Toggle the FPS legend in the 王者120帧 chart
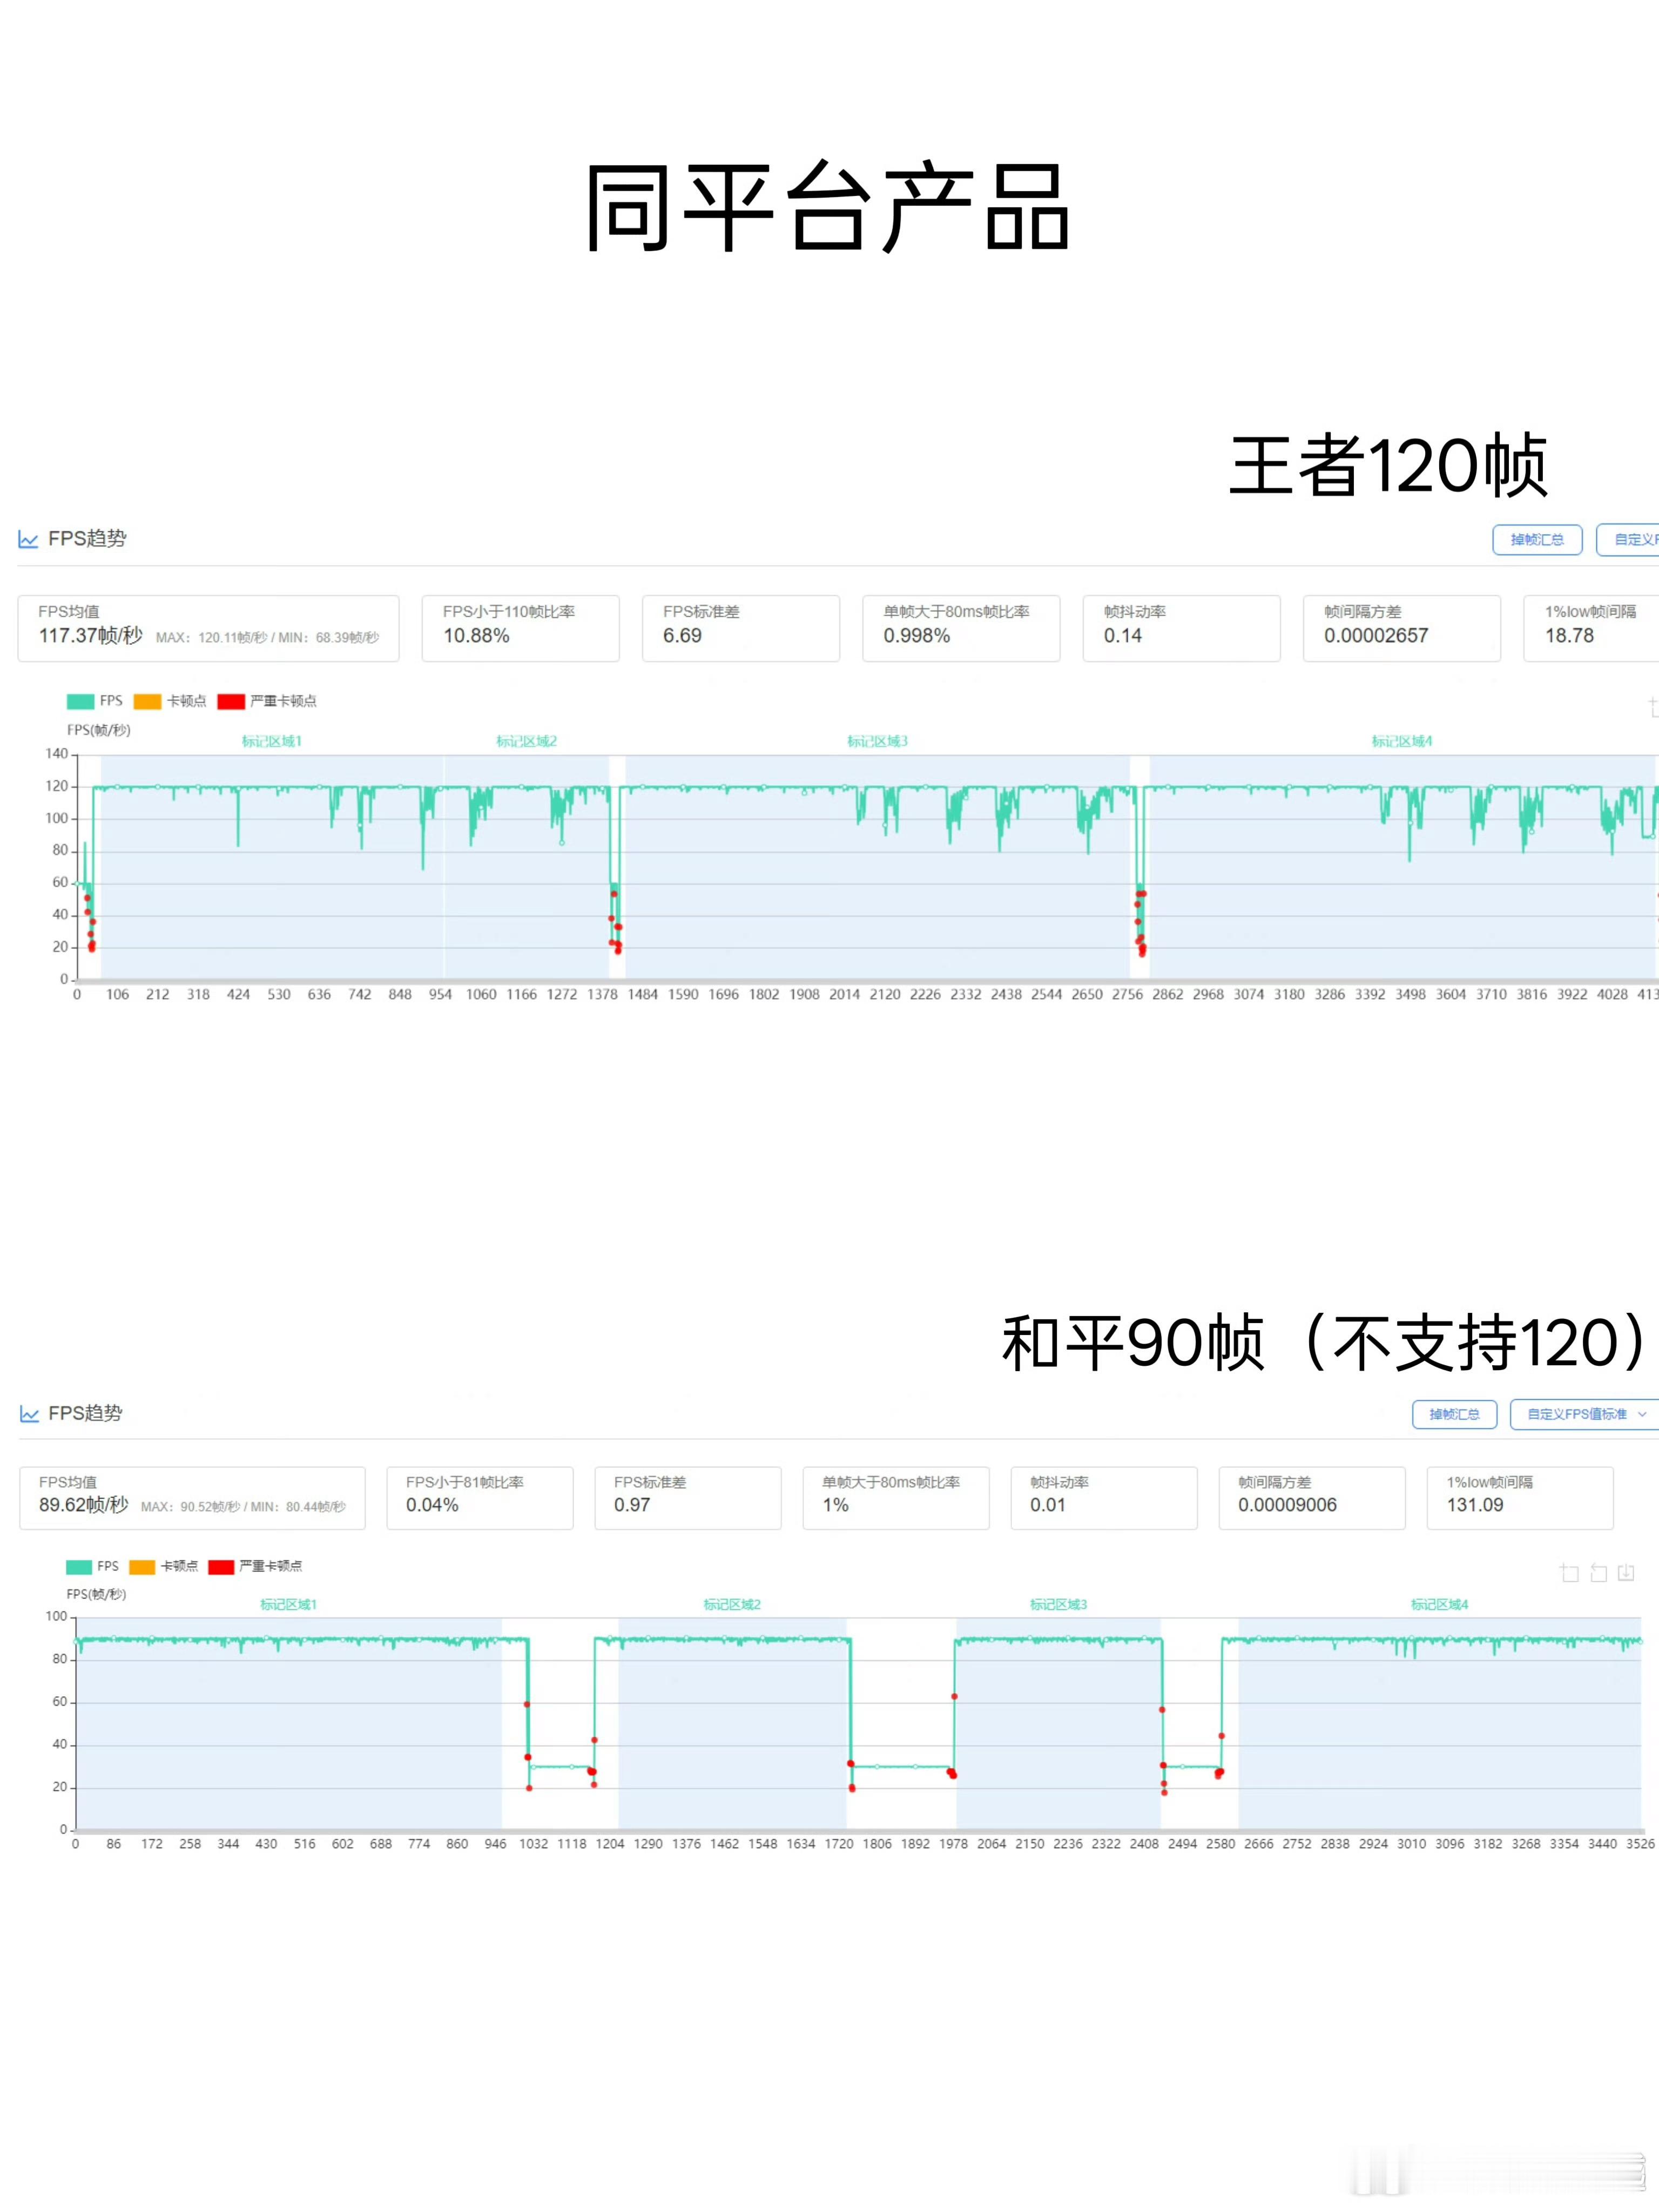The width and height of the screenshot is (1659, 2212). 94,701
